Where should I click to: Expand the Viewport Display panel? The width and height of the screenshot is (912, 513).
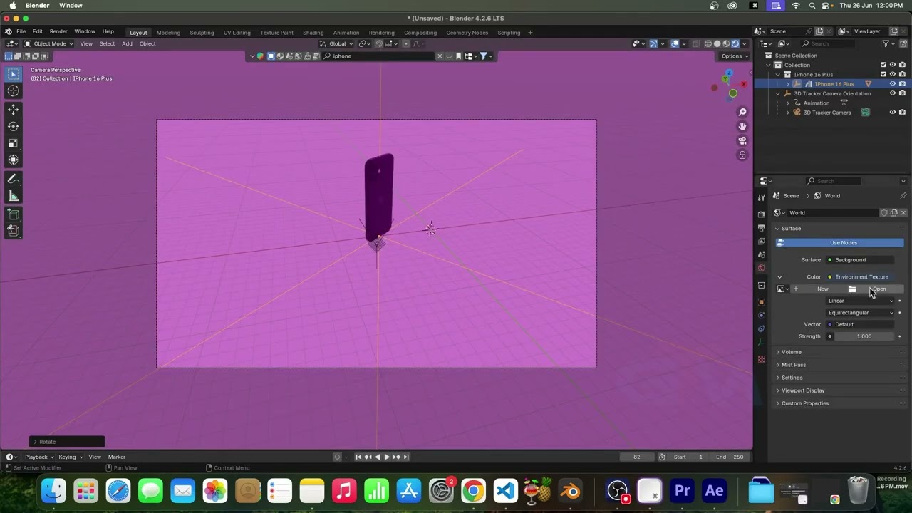click(x=802, y=390)
